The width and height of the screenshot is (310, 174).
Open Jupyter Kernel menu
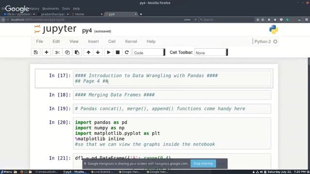pos(131,42)
